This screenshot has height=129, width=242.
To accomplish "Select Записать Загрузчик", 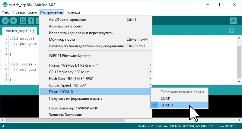I will (x=95, y=115).
